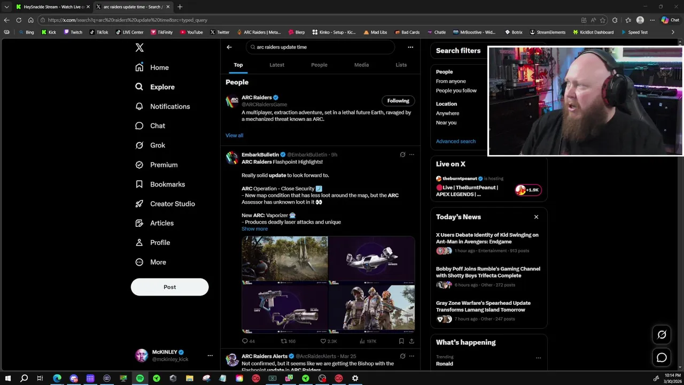Share the EmbarkBulletin post
The width and height of the screenshot is (684, 385).
click(411, 341)
